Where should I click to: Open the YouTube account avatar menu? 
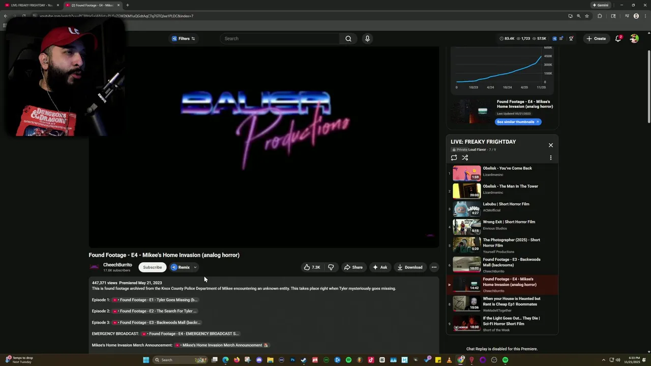coord(634,39)
